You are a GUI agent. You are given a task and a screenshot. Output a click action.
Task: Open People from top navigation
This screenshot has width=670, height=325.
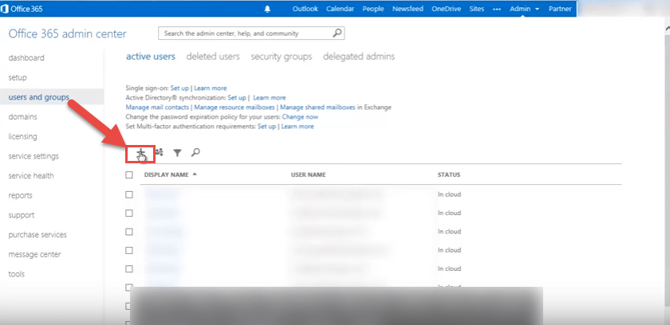373,9
